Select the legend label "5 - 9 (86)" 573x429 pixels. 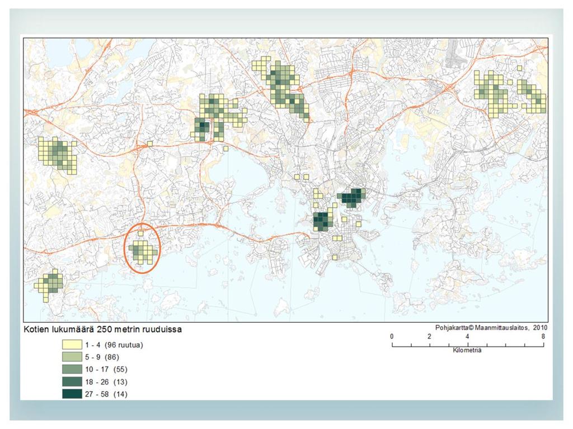[x=102, y=357]
